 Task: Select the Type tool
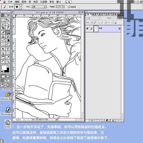[x=8, y=49]
